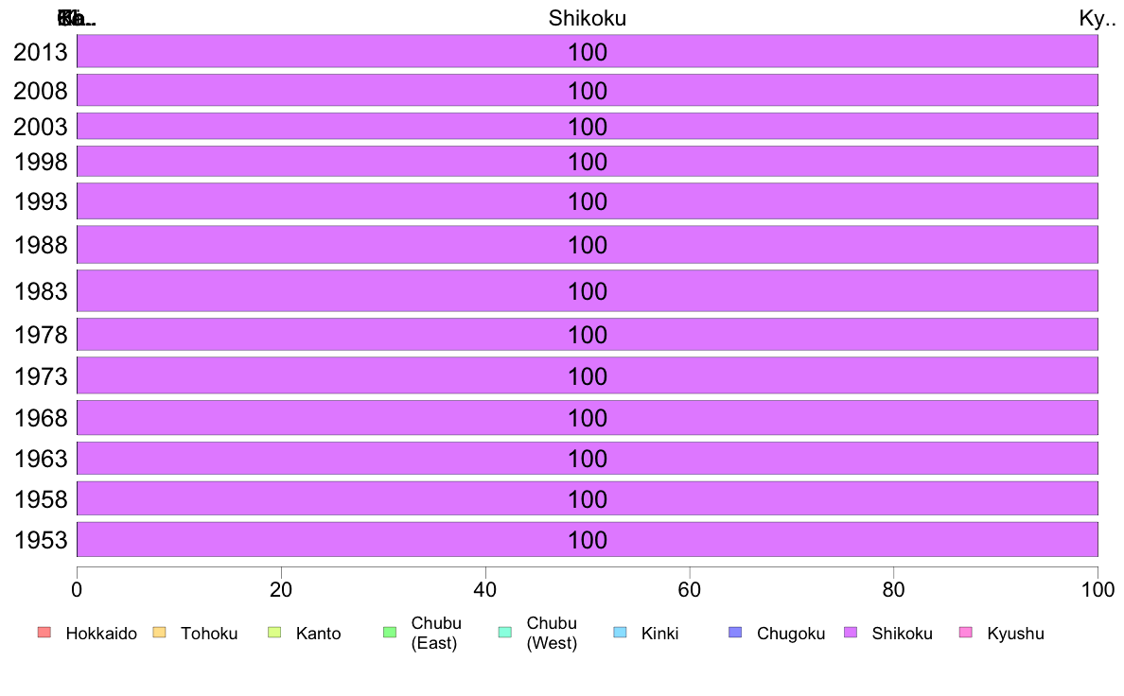Select the 1953 bar
The image size is (1124, 696).
point(588,539)
